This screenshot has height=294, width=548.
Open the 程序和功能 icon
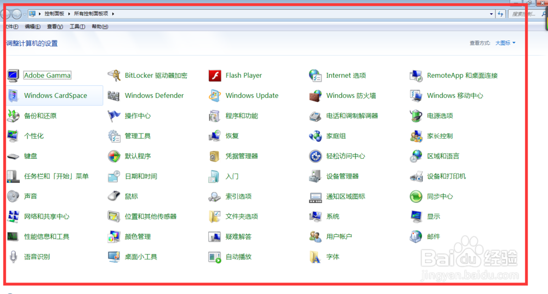click(215, 116)
